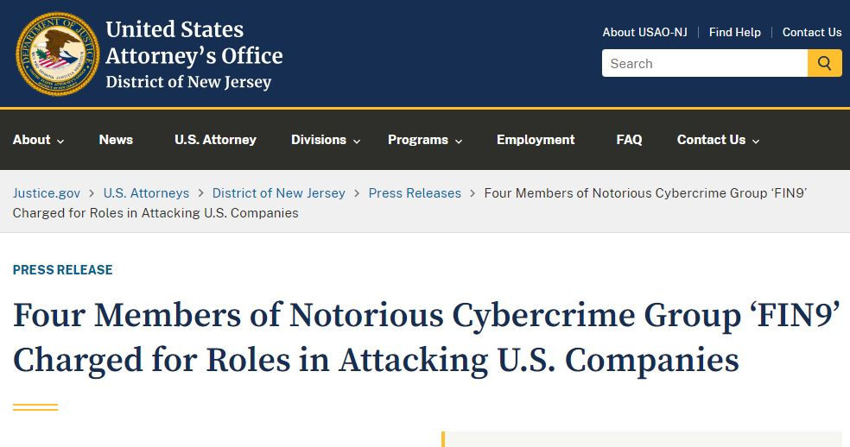The height and width of the screenshot is (447, 850).
Task: Expand the Divisions dropdown chevron
Action: [357, 142]
